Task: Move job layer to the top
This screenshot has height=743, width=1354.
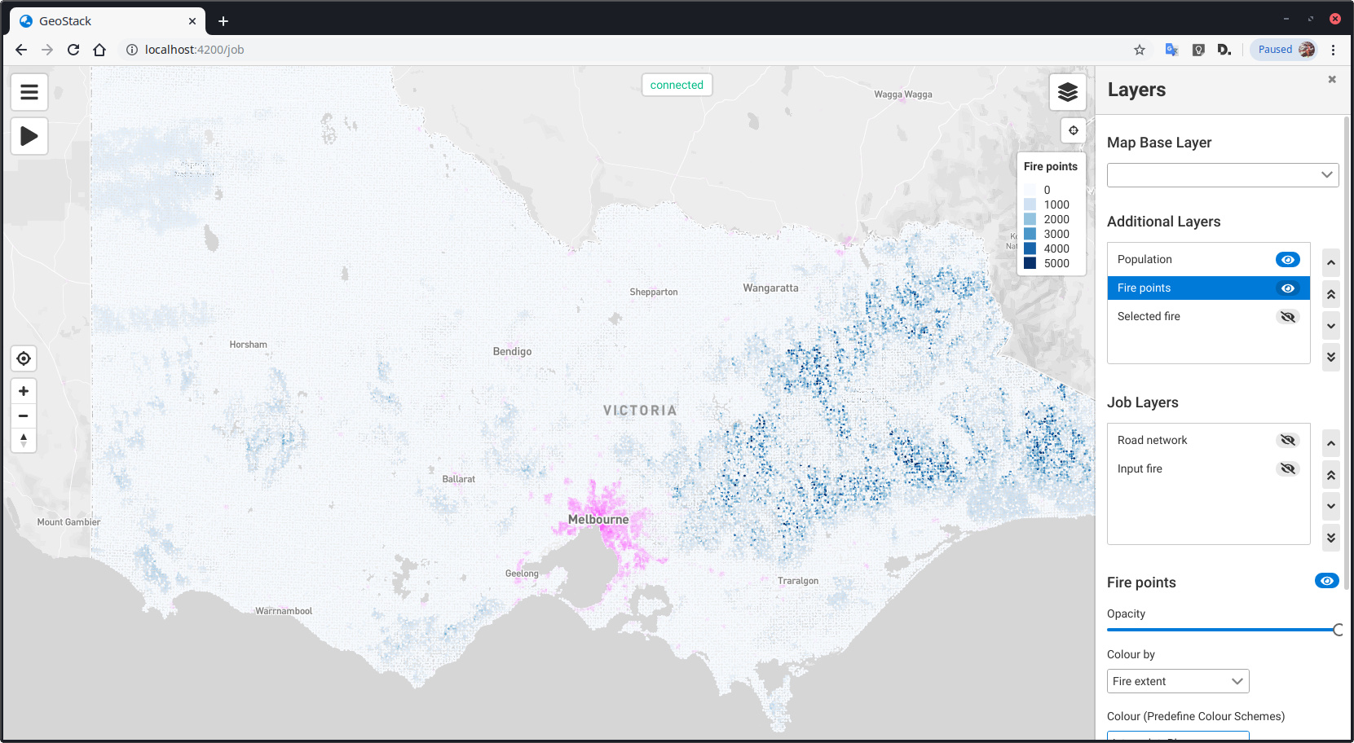Action: point(1331,475)
